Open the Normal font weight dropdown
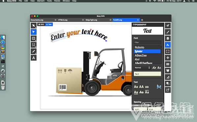The height and width of the screenshot is (122, 197). click(x=142, y=68)
